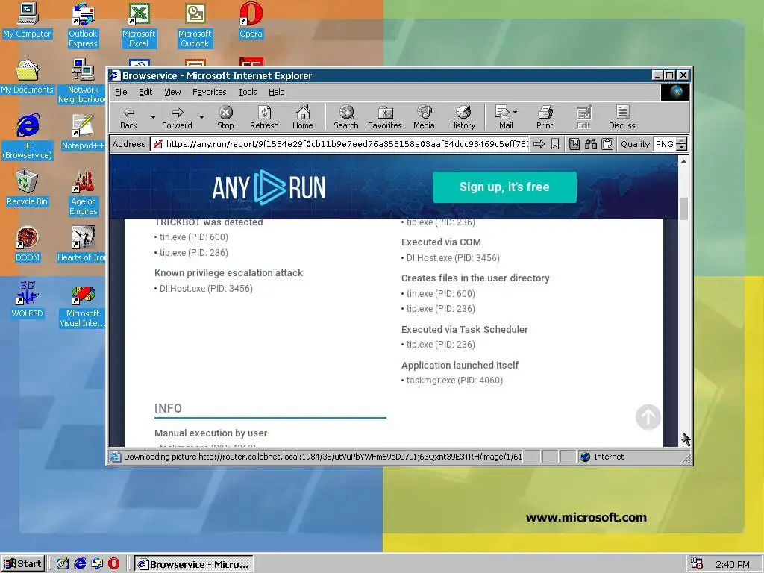The width and height of the screenshot is (764, 573).
Task: Launch Opera from quick launch
Action: pos(113,564)
